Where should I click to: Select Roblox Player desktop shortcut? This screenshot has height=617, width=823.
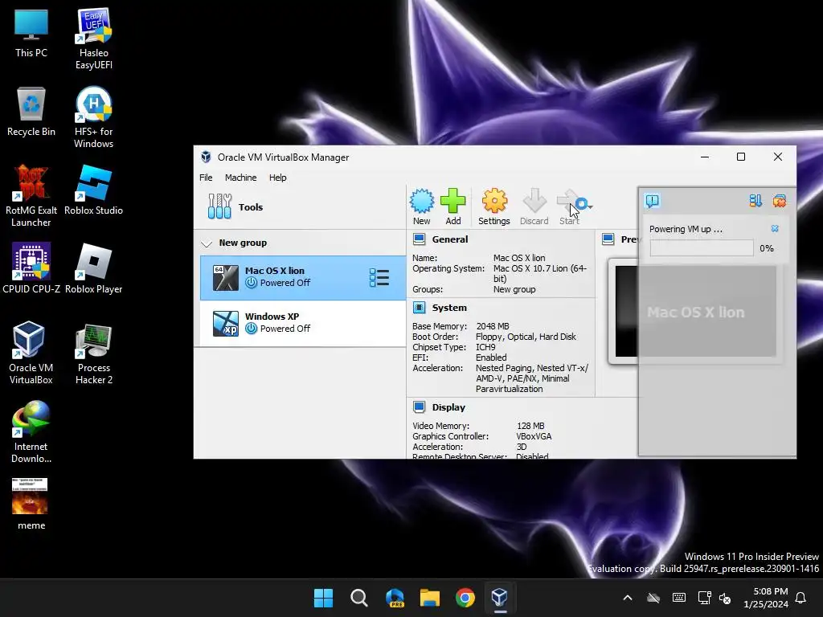point(93,268)
